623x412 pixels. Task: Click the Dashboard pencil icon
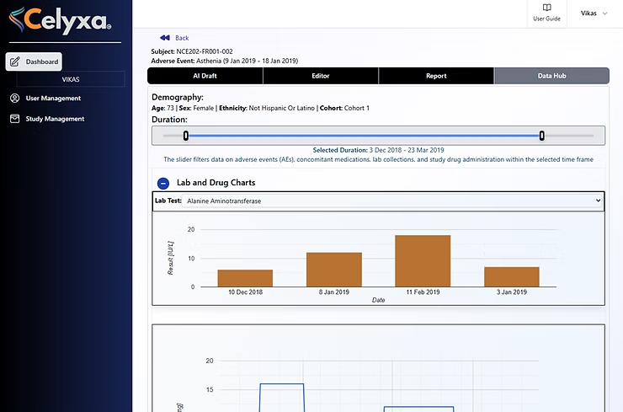click(x=15, y=62)
